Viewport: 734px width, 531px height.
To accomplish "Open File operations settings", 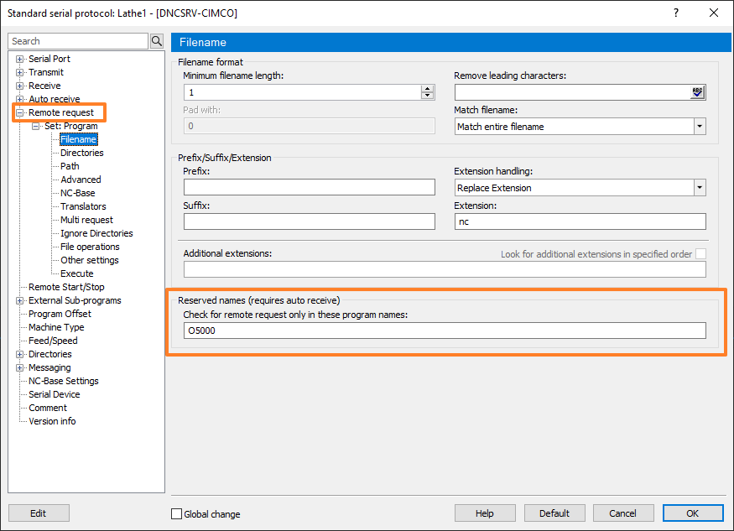I will click(x=90, y=247).
